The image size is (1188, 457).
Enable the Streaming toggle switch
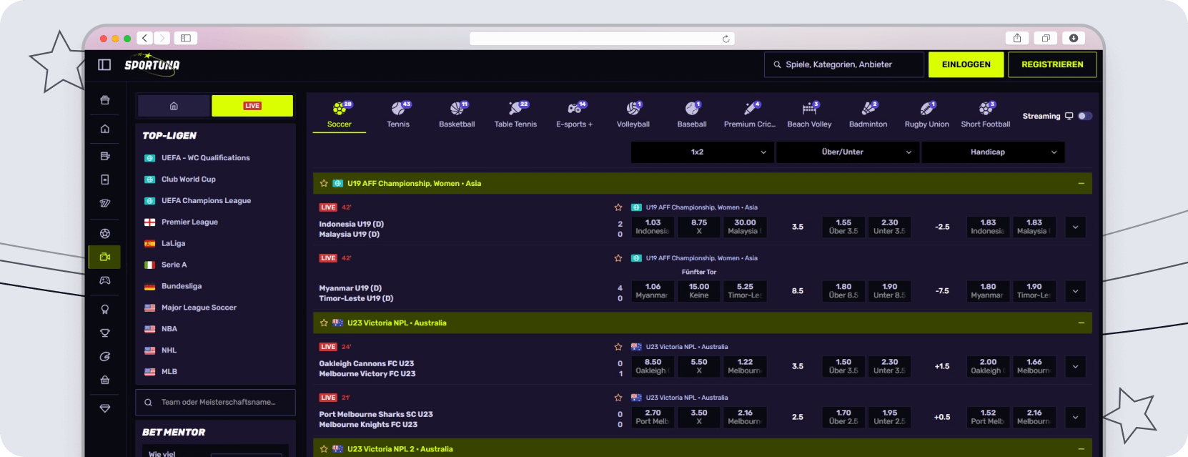(x=1084, y=116)
